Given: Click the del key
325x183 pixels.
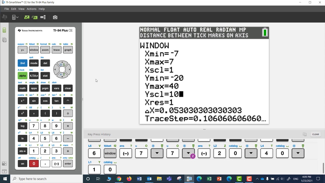Looking at the screenshot, I should (45, 63).
